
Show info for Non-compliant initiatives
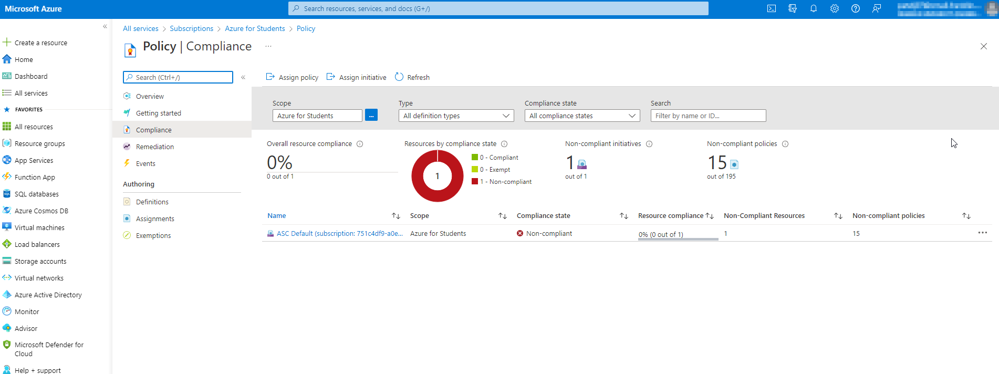649,144
